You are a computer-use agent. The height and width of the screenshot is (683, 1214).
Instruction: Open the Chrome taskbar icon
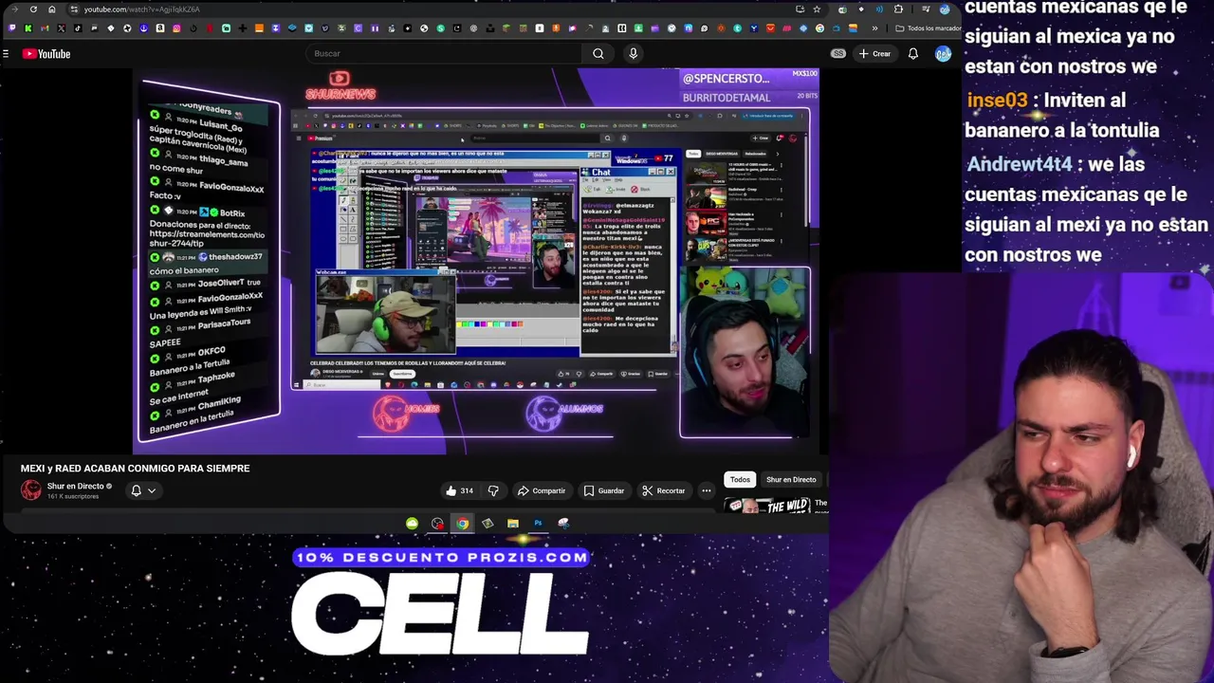tap(462, 523)
